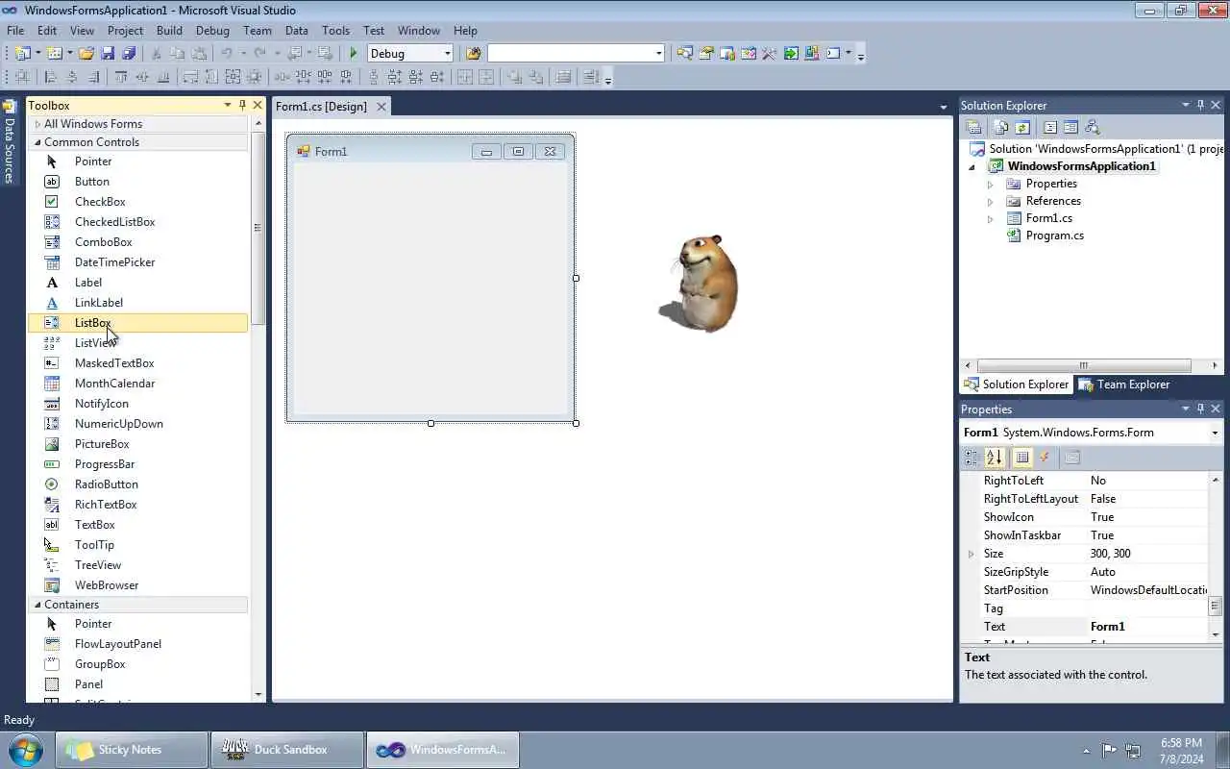Image resolution: width=1230 pixels, height=769 pixels.
Task: Click the Add New Item toolbar icon
Action: [x=54, y=54]
